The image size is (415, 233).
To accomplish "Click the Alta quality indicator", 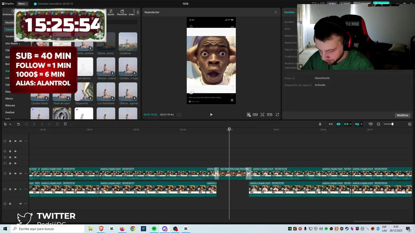I will 255,115.
